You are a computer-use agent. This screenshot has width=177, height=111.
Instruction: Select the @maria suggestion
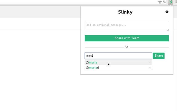118,62
